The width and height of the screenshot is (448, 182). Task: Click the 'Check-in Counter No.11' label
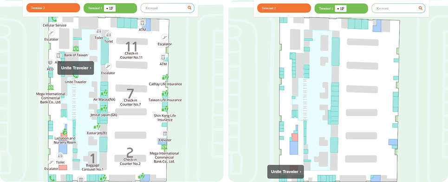pos(131,55)
